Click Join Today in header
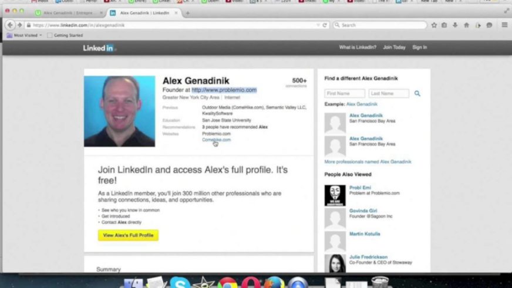Screen dimensions: 512x288 click(x=394, y=48)
